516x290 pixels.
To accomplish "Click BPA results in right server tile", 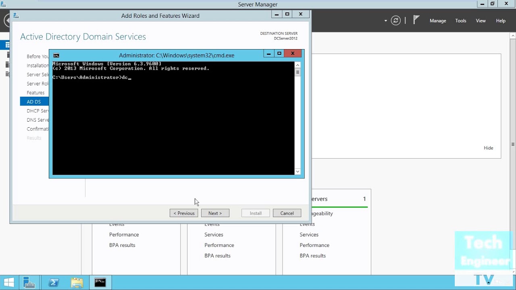I will click(x=312, y=256).
